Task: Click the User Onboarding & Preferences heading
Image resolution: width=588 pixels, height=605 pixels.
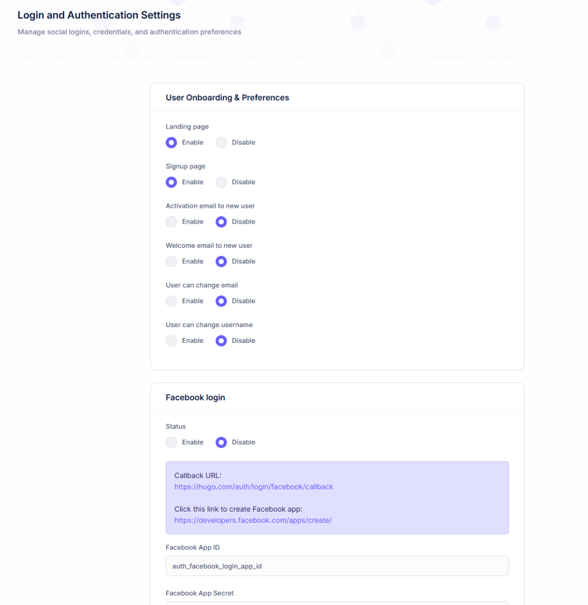Action: [227, 98]
